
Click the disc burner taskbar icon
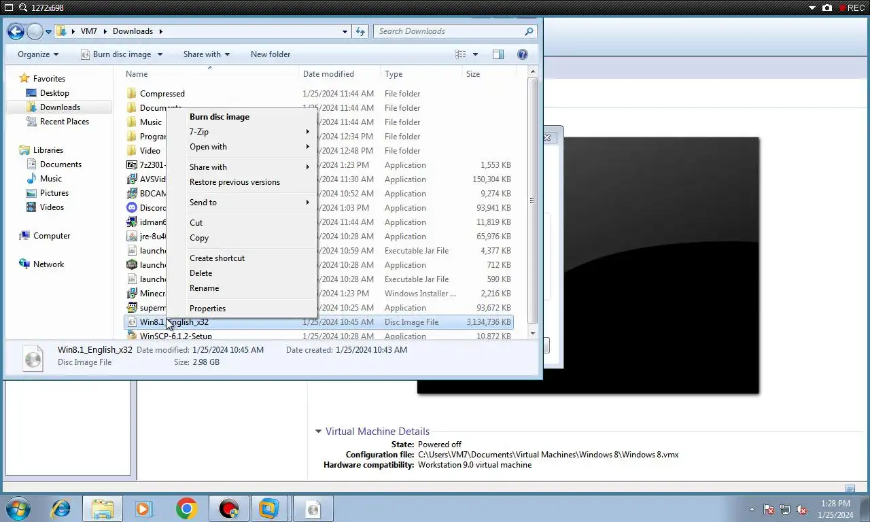pos(313,508)
